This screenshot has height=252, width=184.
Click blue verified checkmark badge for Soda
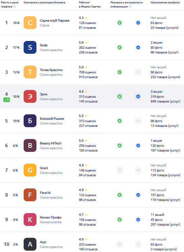coord(138,47)
